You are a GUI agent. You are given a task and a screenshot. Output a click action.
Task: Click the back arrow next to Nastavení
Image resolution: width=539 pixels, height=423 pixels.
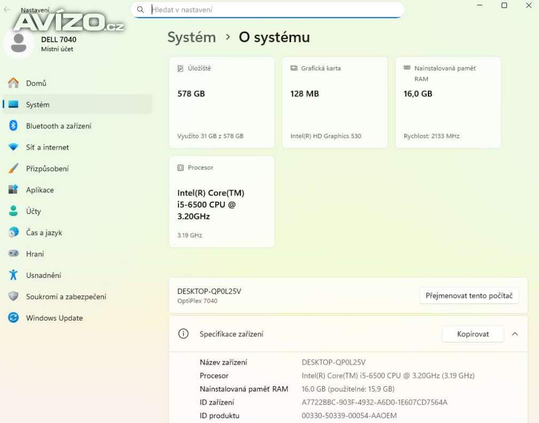7,9
